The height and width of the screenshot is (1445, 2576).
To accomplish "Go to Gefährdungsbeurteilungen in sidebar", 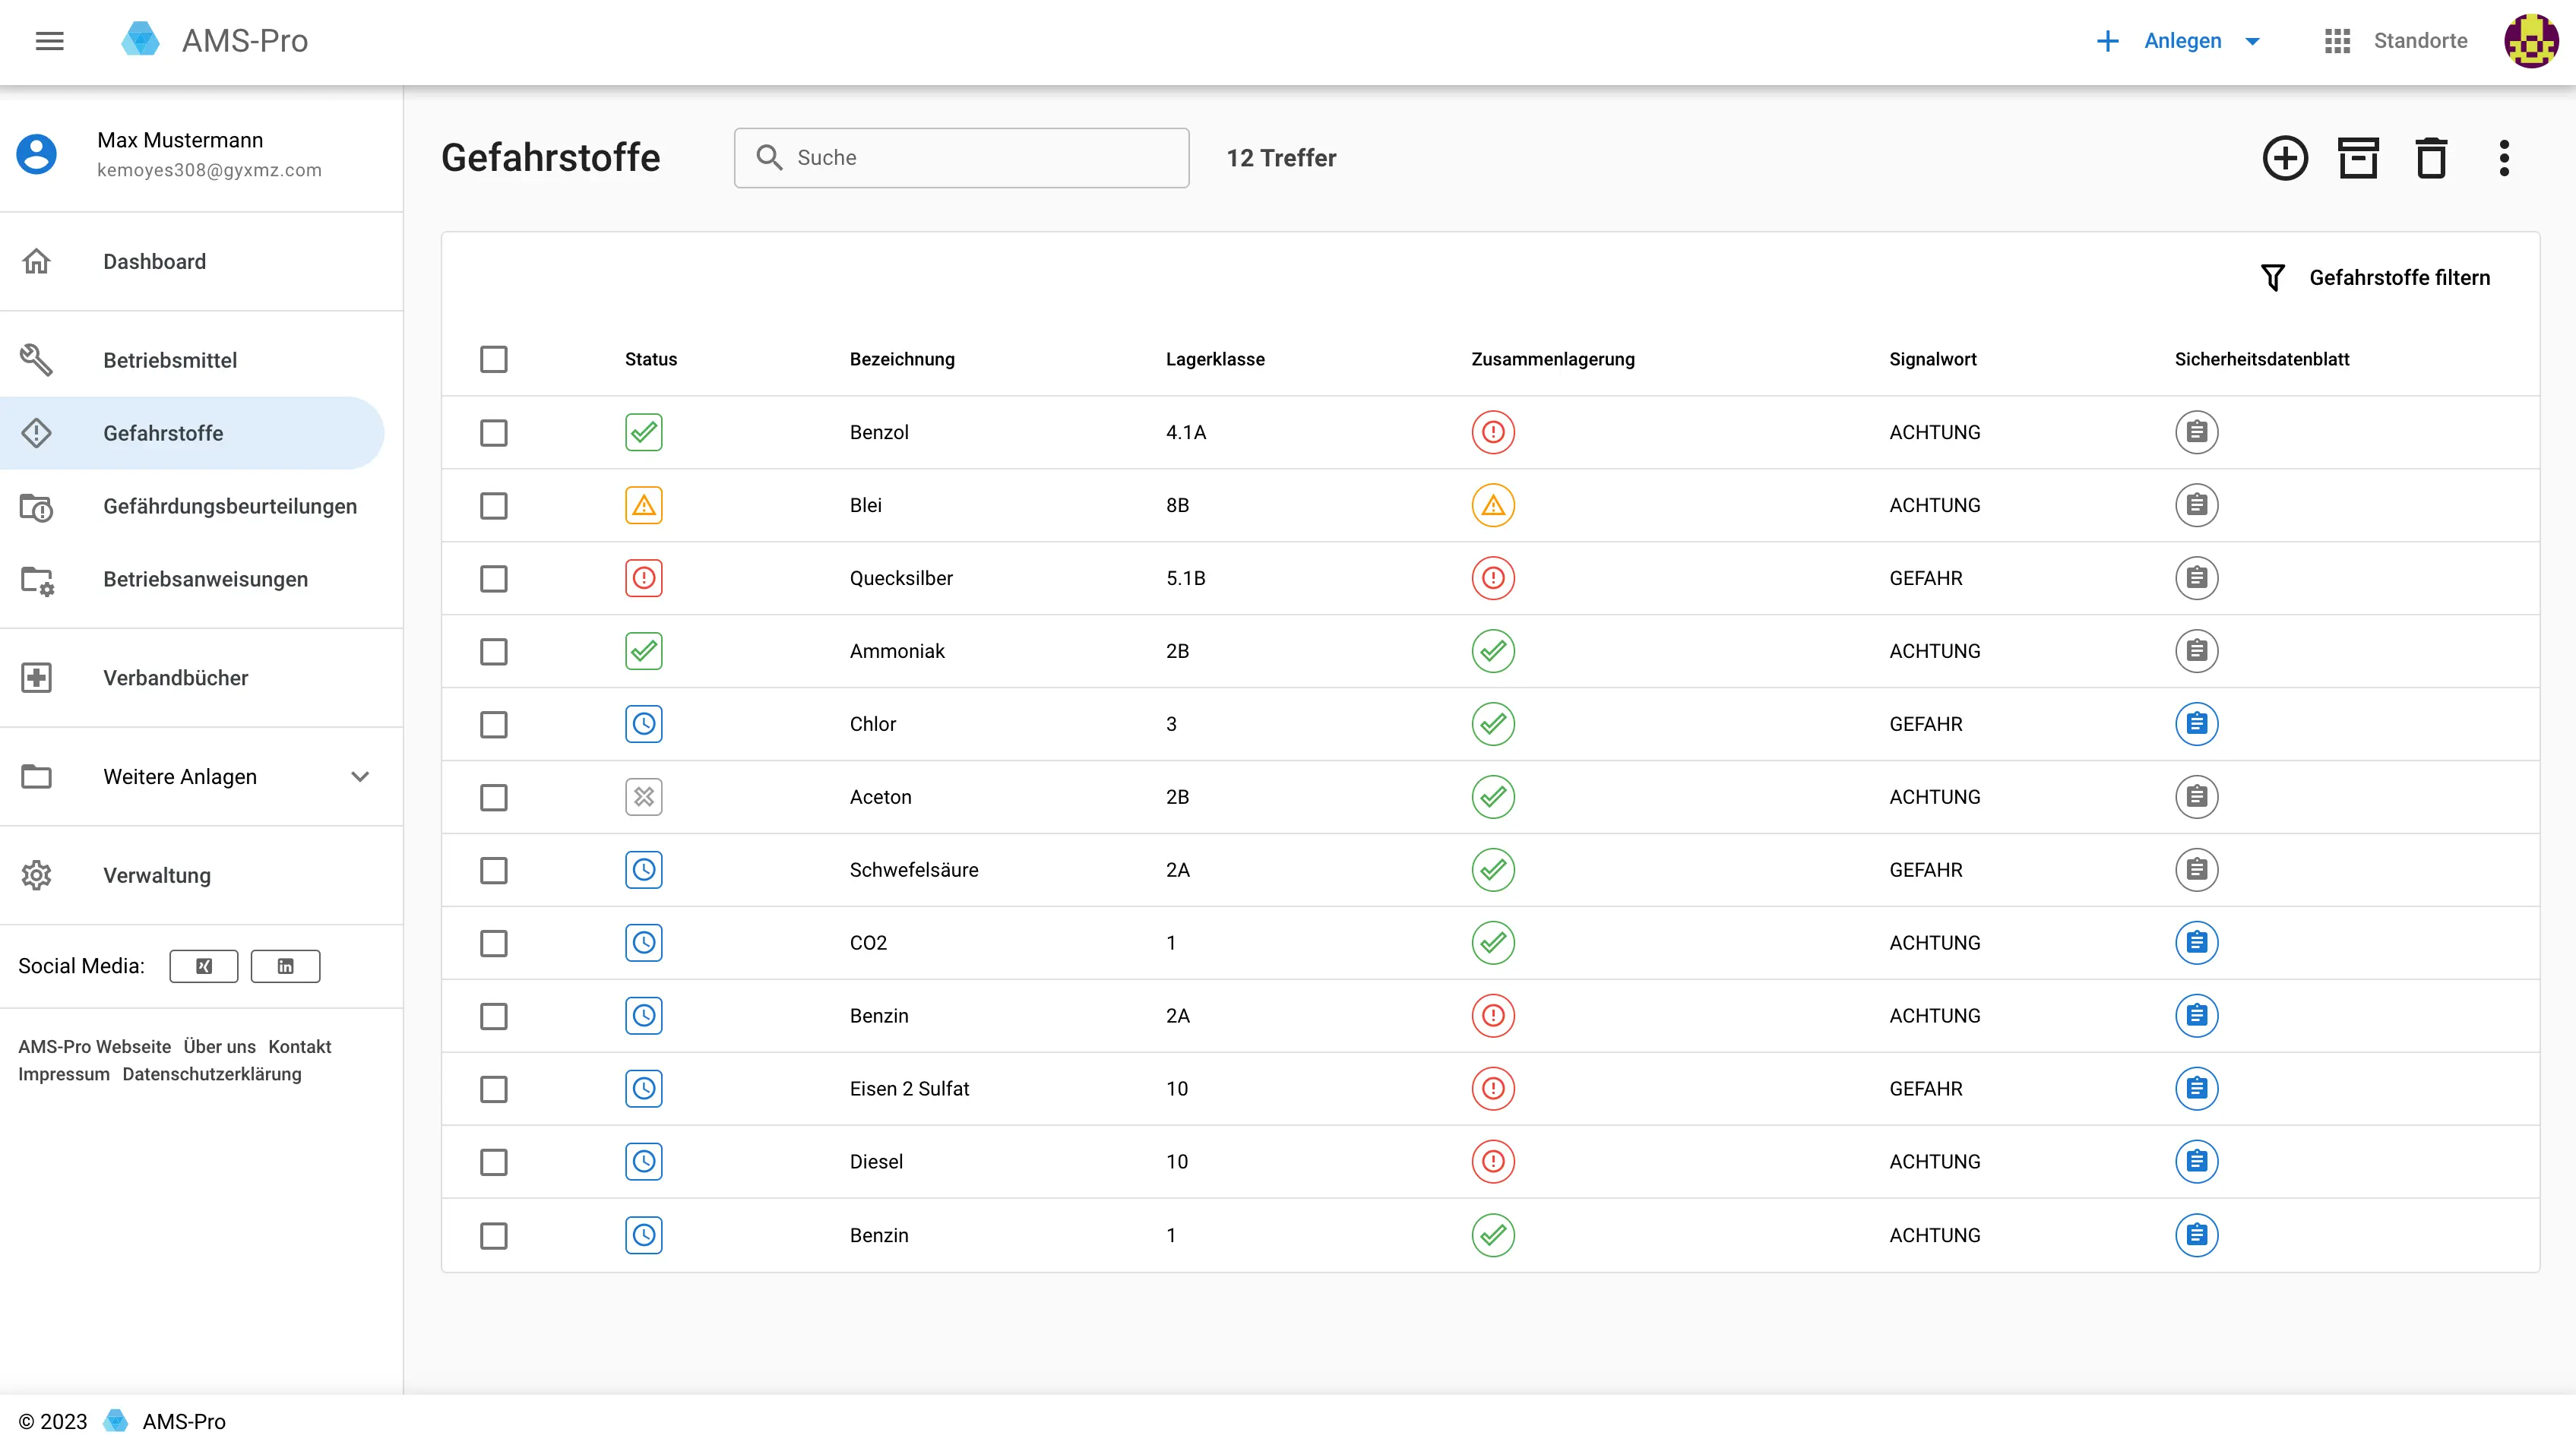I will [230, 506].
